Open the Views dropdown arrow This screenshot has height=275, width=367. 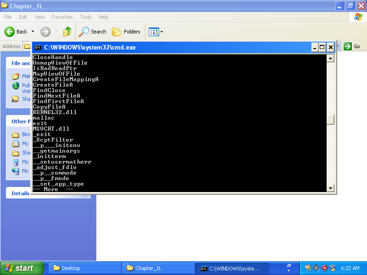pyautogui.click(x=161, y=32)
